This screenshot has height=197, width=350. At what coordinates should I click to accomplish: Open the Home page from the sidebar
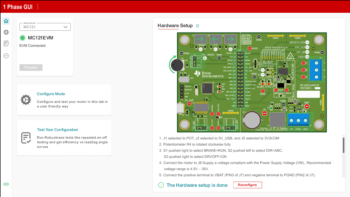pyautogui.click(x=6, y=21)
